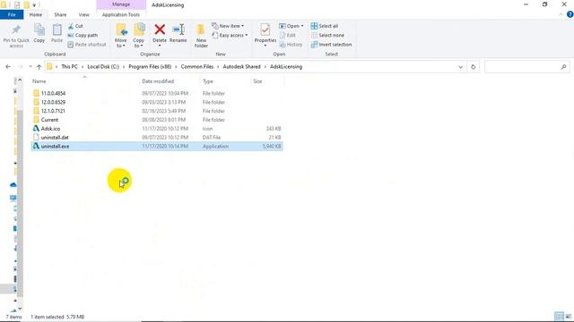Viewport: 574px width, 322px height.
Task: Rename the selected file
Action: point(178,33)
